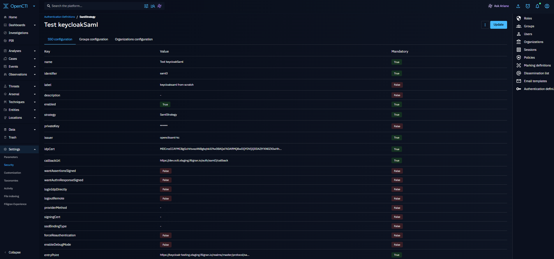This screenshot has width=554, height=259.
Task: Open the data import upload icon
Action: [x=518, y=6]
